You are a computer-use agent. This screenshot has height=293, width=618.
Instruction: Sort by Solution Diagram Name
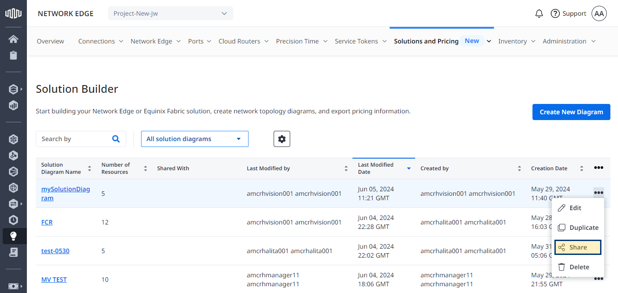[90, 168]
